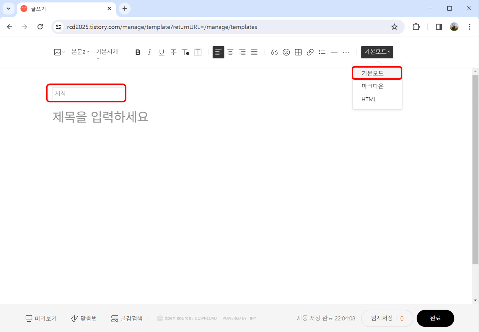Open a new browser tab
Screen dimensions: 479x332
(x=125, y=9)
